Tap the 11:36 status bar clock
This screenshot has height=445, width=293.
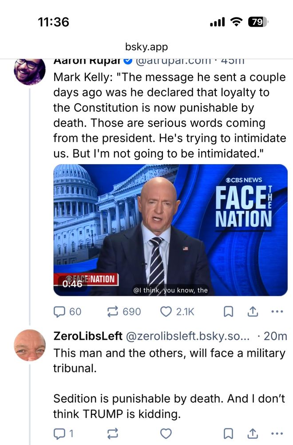[x=54, y=22]
